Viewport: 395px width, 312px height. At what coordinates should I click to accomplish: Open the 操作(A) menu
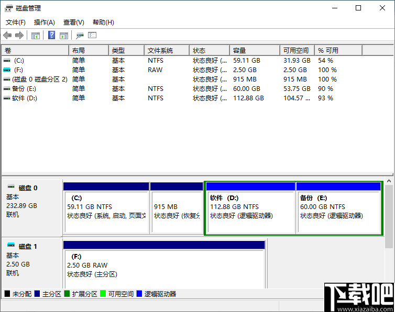pos(45,22)
